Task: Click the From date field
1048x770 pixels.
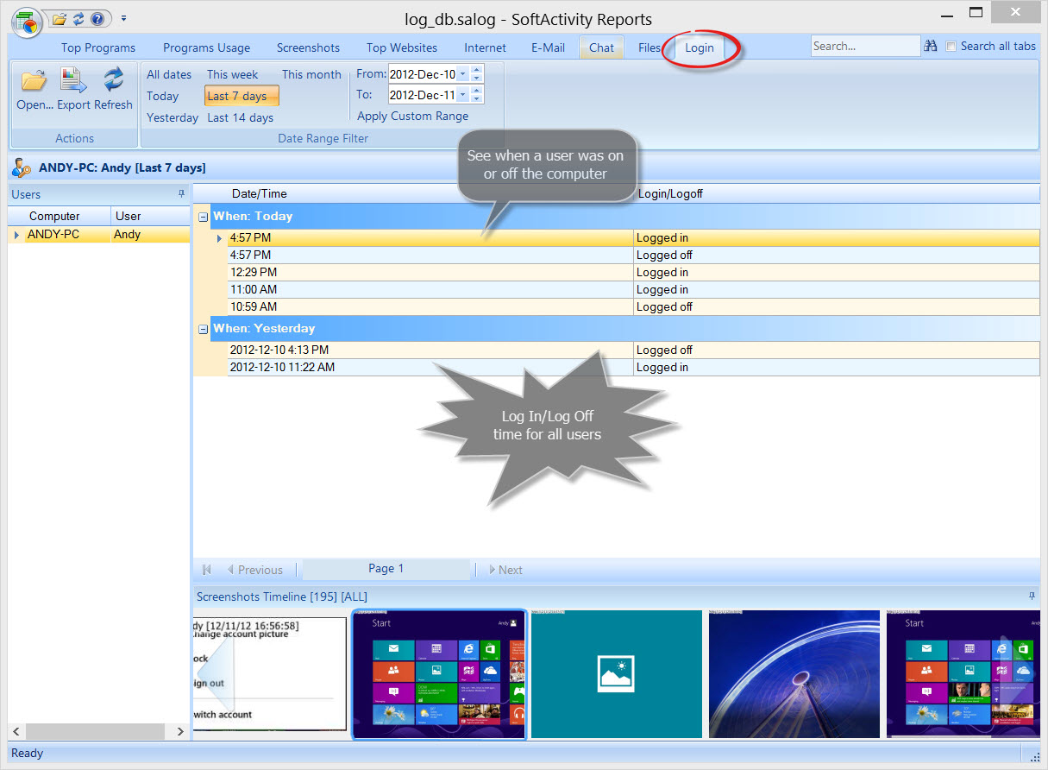Action: 423,74
